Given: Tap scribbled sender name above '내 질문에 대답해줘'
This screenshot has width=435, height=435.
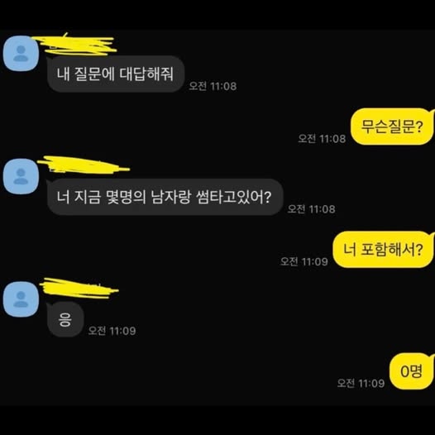Looking at the screenshot, I should point(75,45).
